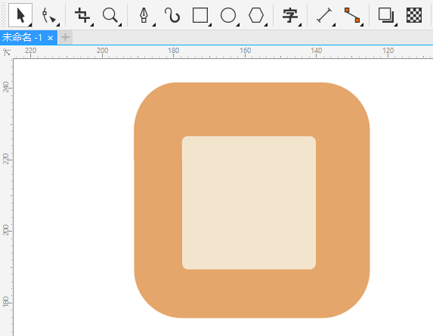Switch to the 未命名 -1 document tab
The height and width of the screenshot is (336, 433).
tap(22, 37)
